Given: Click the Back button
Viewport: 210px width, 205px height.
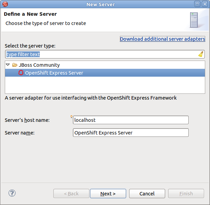Looking at the screenshot, I should [71, 194].
